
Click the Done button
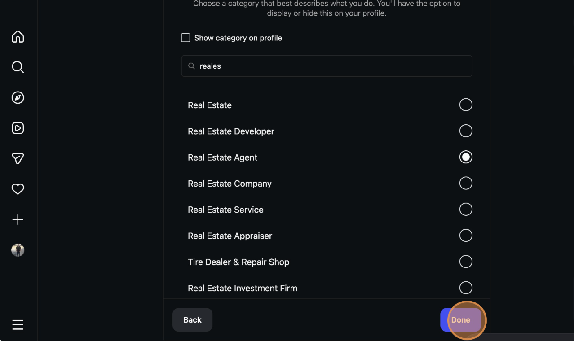[x=460, y=319]
